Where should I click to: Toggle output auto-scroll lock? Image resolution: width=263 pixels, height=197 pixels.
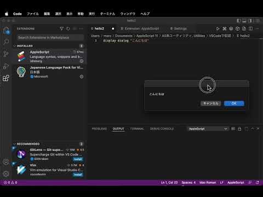pyautogui.click(x=239, y=129)
